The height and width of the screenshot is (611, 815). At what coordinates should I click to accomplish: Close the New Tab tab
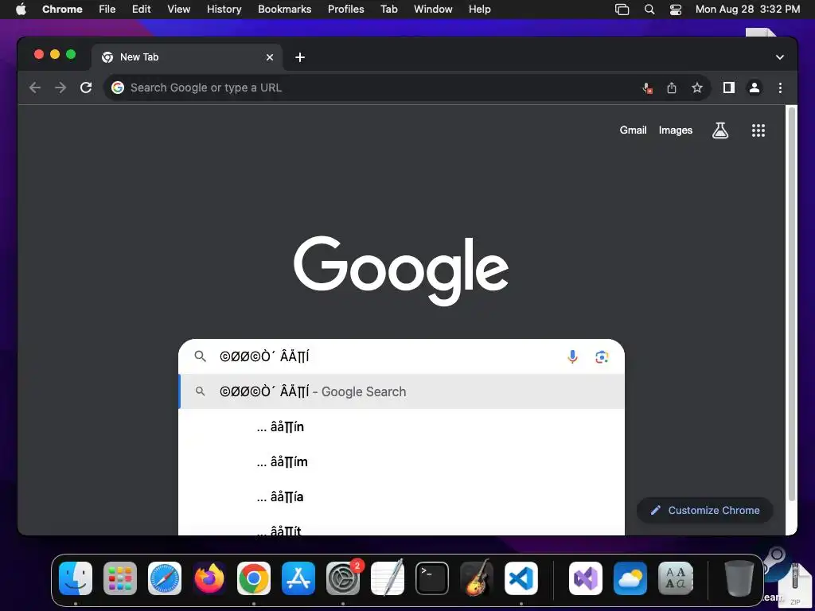click(x=270, y=57)
